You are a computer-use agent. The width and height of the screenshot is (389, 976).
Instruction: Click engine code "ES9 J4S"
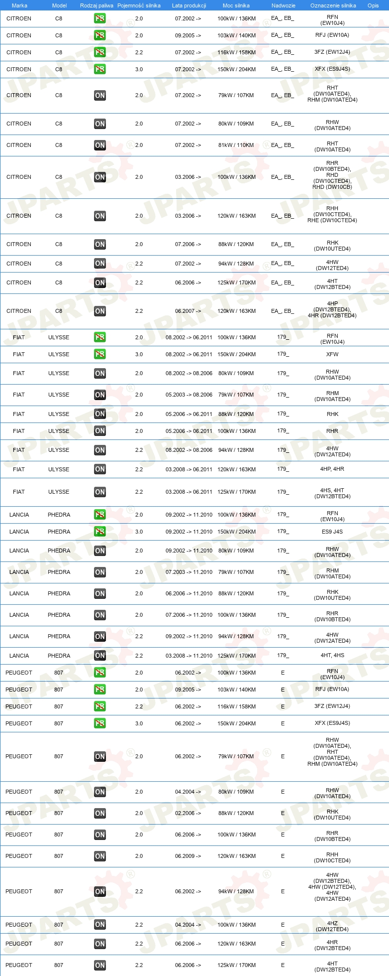point(332,532)
